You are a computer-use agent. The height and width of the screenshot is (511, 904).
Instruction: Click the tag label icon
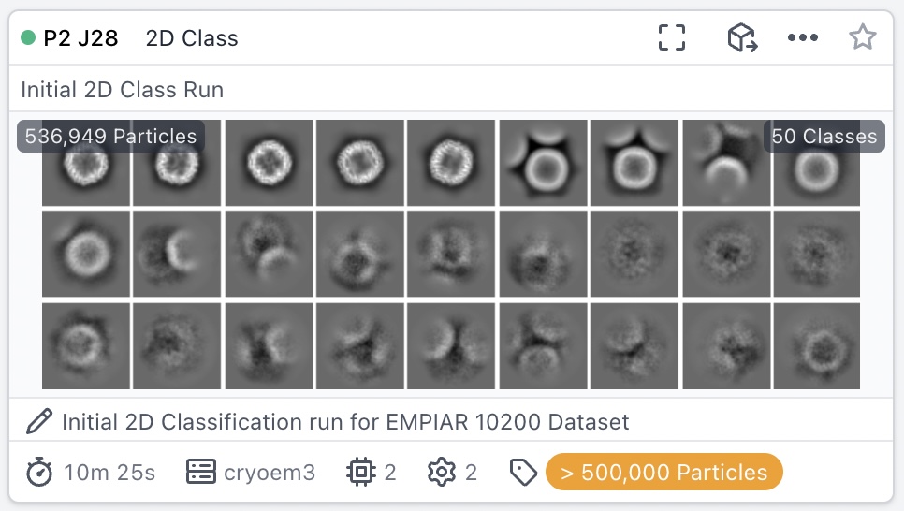click(x=523, y=473)
